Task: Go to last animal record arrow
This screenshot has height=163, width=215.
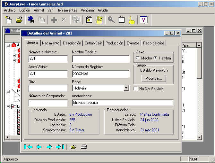Action: coord(60,147)
